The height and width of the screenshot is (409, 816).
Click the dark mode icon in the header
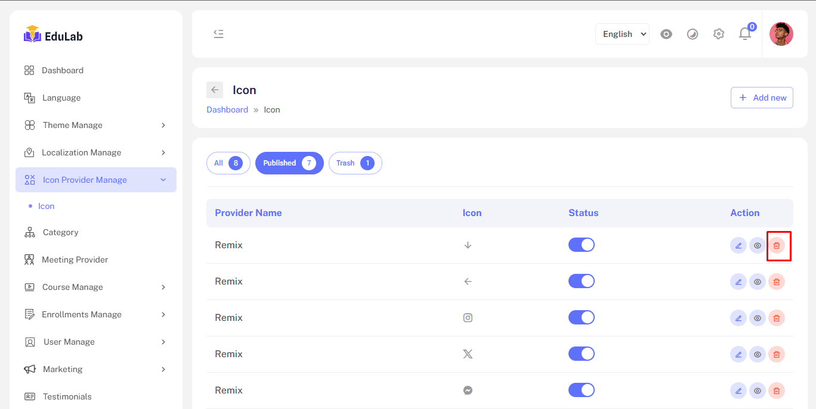692,34
